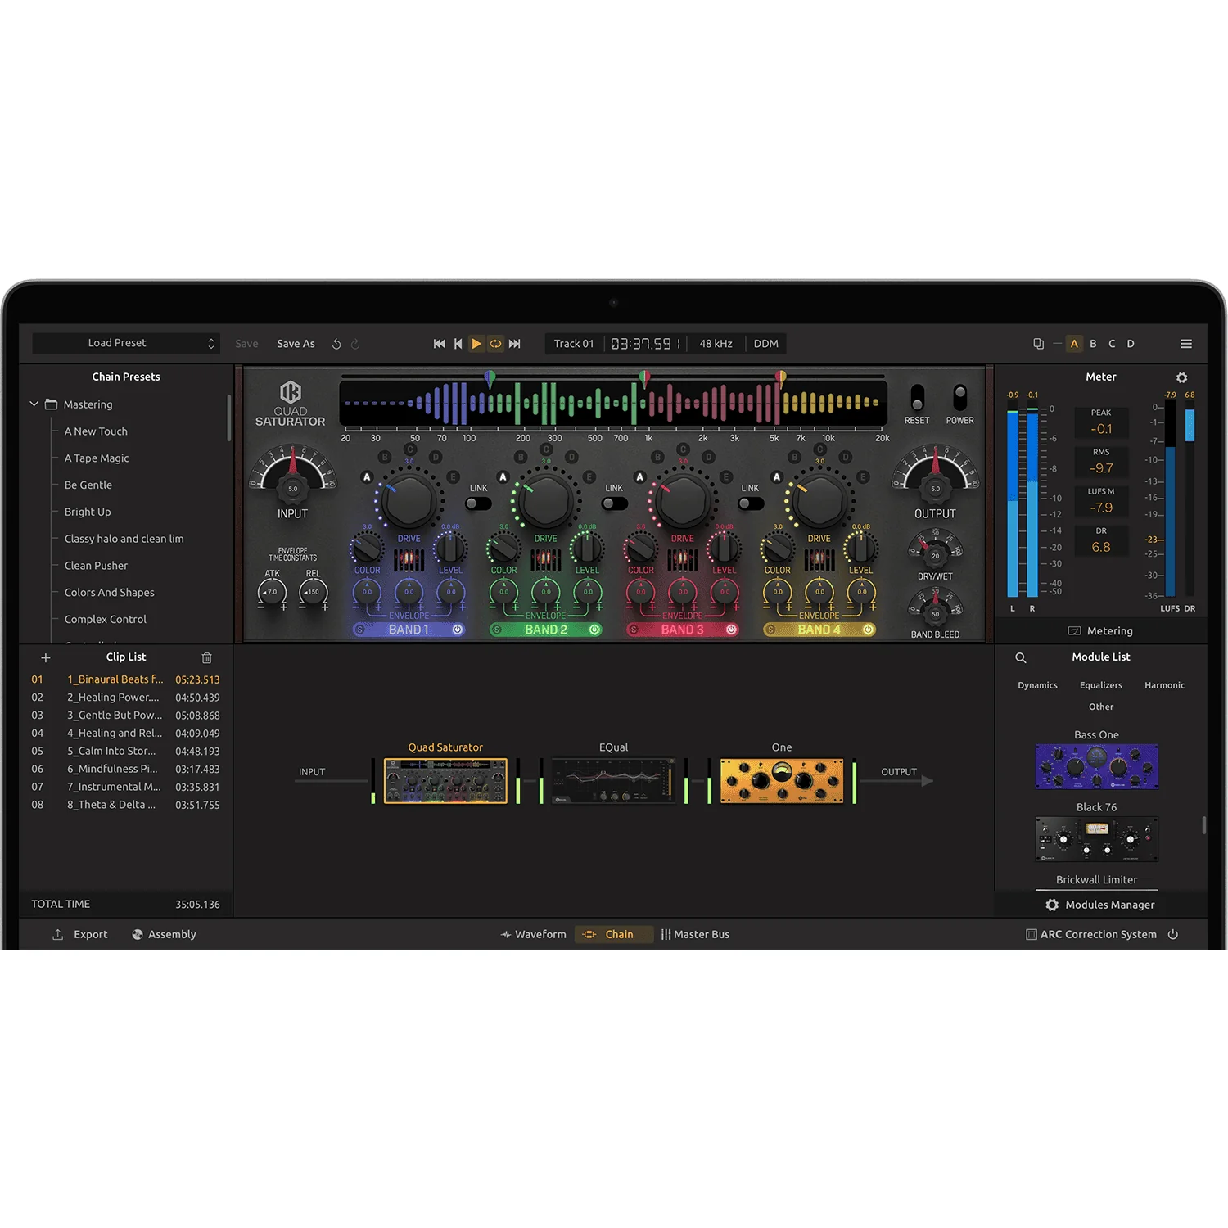Open the Load Preset dropdown

(x=126, y=343)
